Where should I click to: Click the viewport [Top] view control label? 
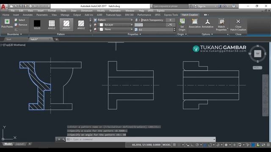(8, 45)
